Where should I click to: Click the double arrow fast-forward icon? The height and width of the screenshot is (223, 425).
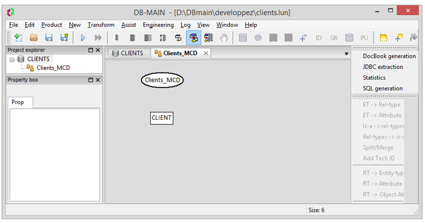point(98,38)
